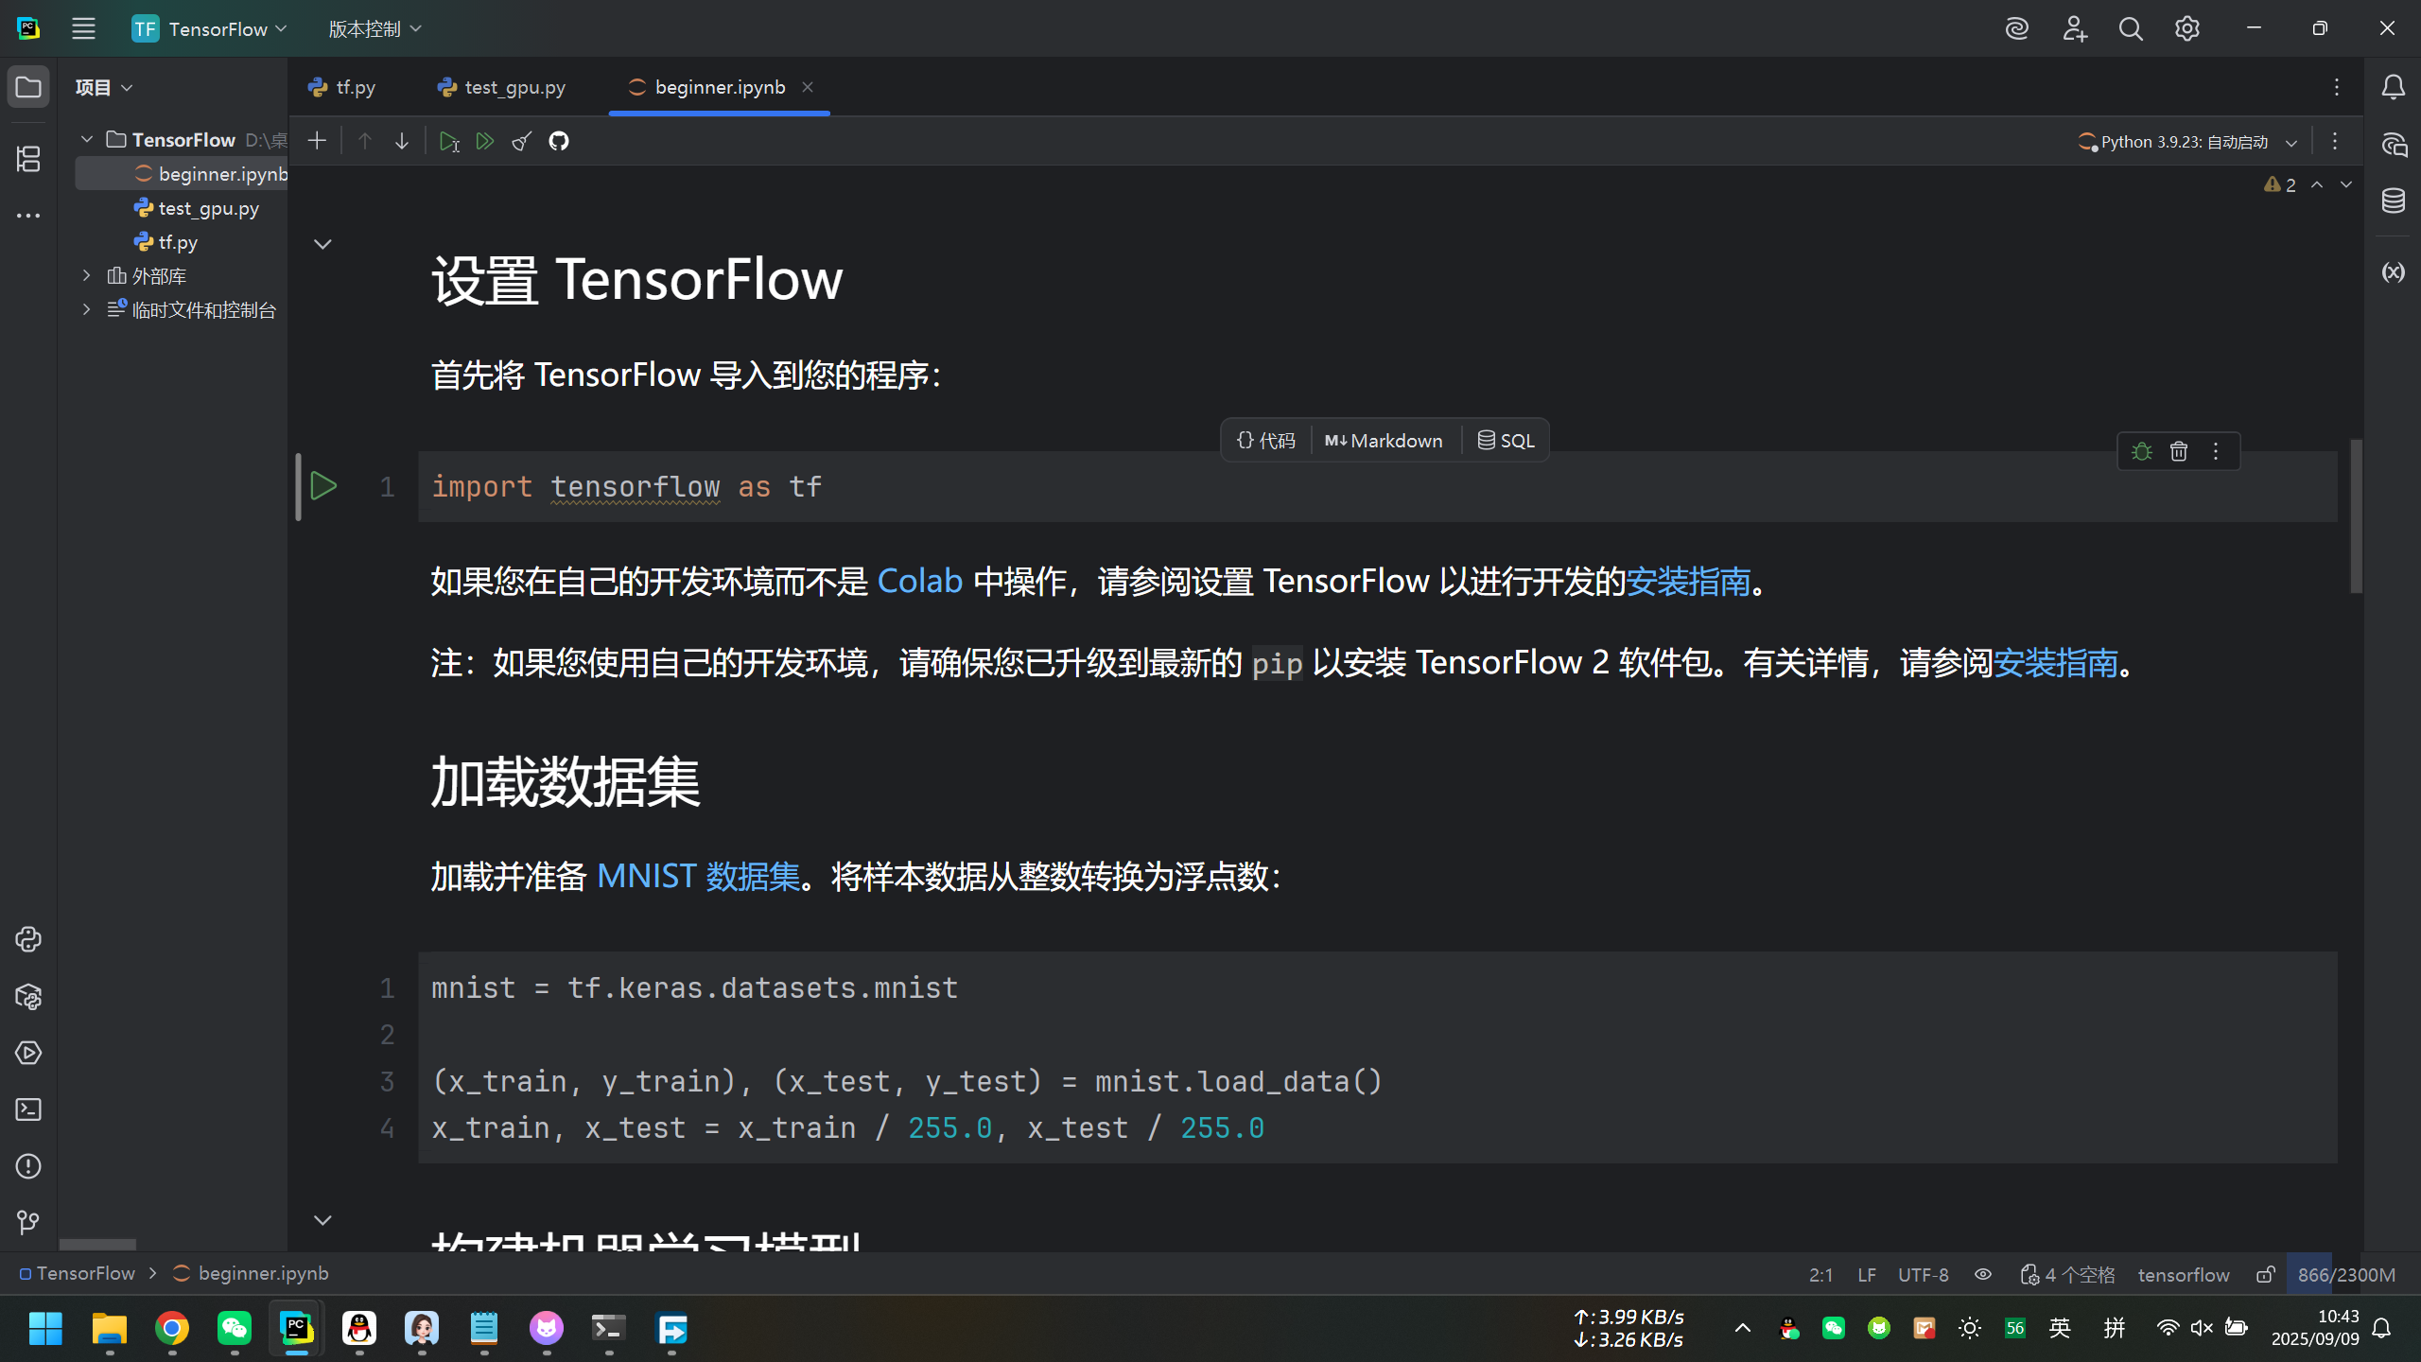Run all cells in the notebook
Viewport: 2421px width, 1362px height.
[x=485, y=140]
